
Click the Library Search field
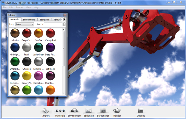(x=53, y=24)
